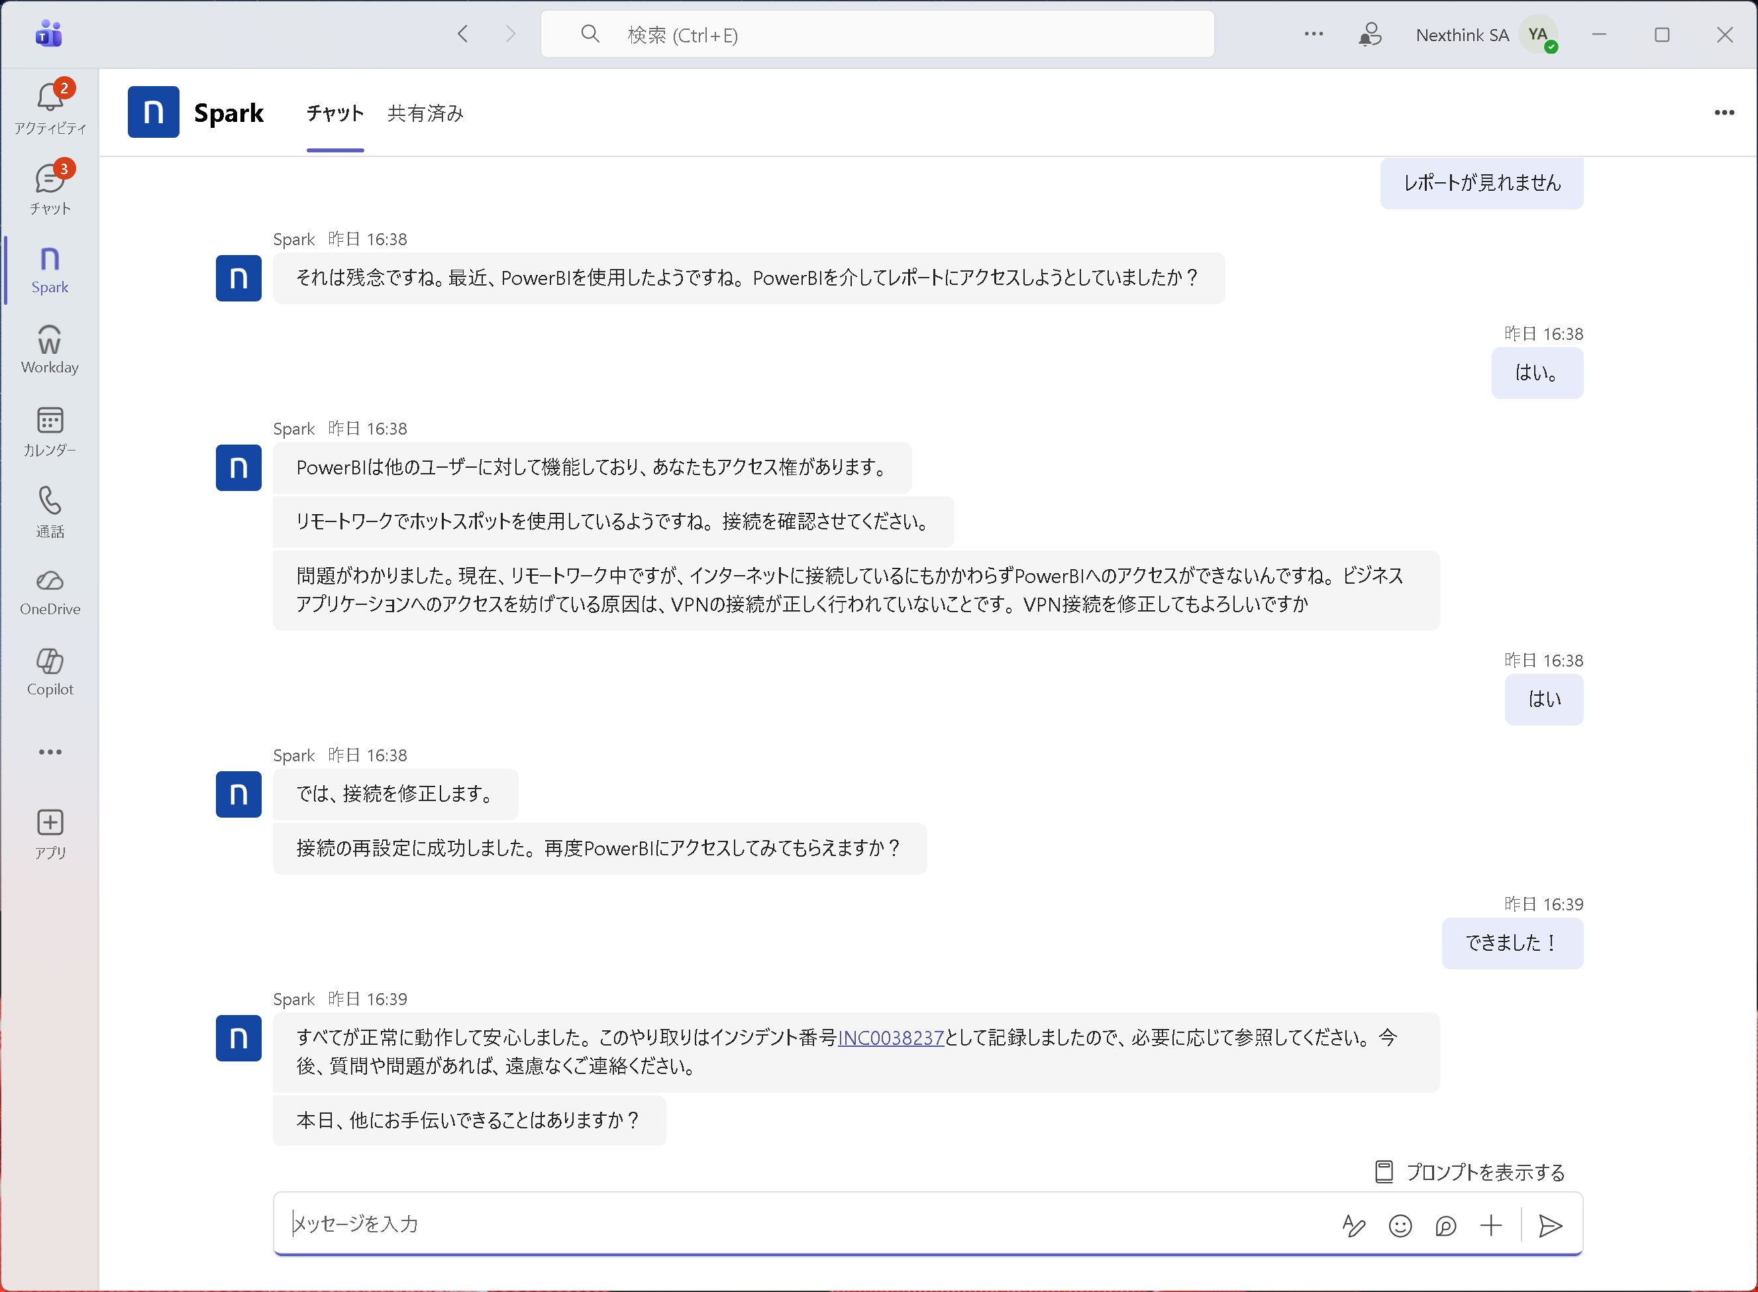1758x1292 pixels.
Task: Open incident link INC0038237
Action: (890, 1038)
